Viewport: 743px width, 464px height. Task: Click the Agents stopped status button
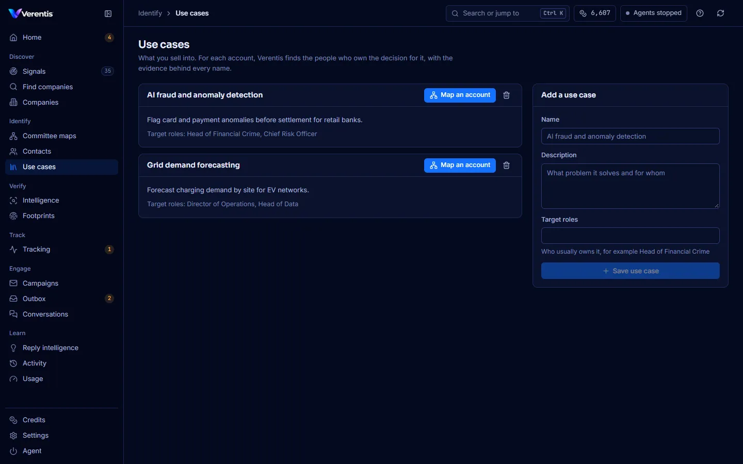tap(653, 13)
